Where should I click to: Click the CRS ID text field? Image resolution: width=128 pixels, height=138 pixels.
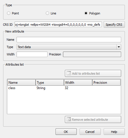point(58,25)
